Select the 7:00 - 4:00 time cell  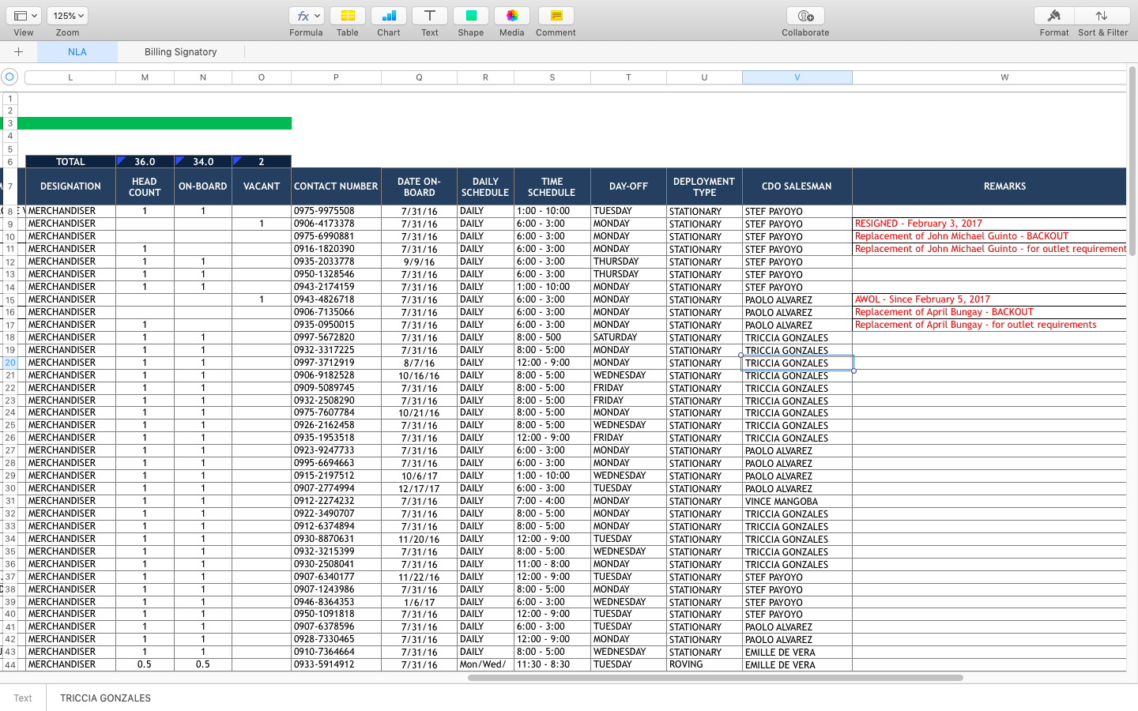tap(552, 501)
